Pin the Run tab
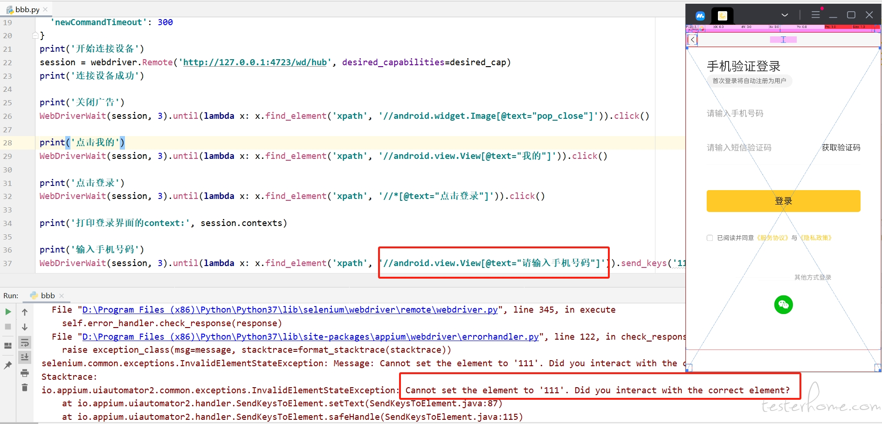The width and height of the screenshot is (882, 424). click(x=8, y=365)
